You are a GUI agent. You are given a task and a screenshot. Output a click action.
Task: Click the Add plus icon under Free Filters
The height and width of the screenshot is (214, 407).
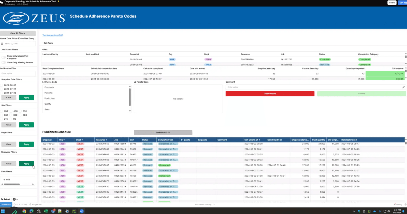click(x=4, y=180)
